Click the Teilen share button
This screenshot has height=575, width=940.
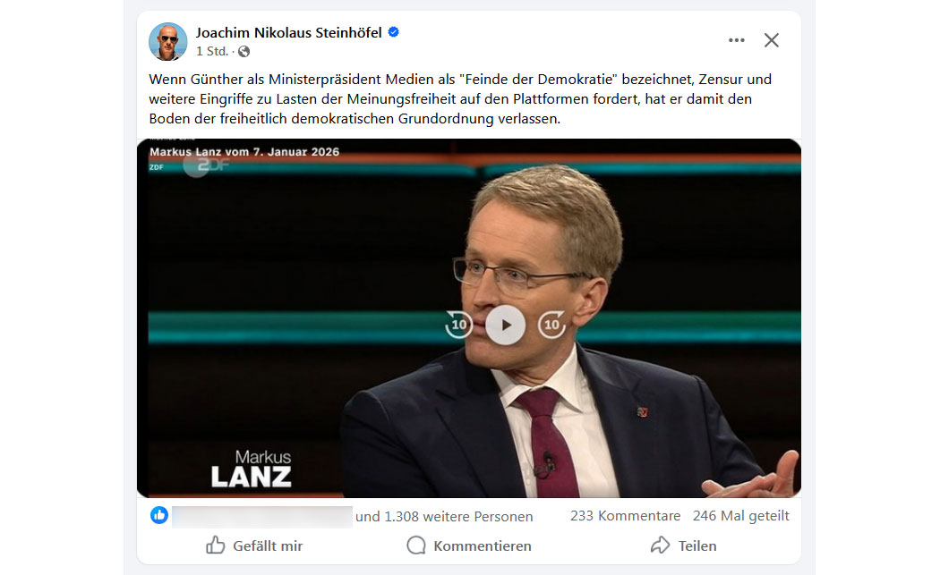683,545
